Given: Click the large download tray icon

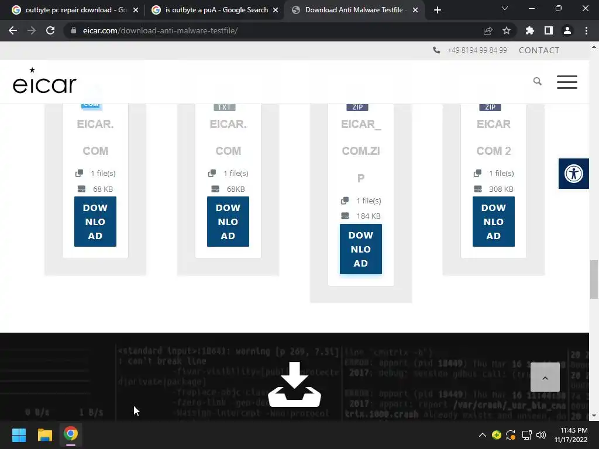Looking at the screenshot, I should [x=295, y=384].
